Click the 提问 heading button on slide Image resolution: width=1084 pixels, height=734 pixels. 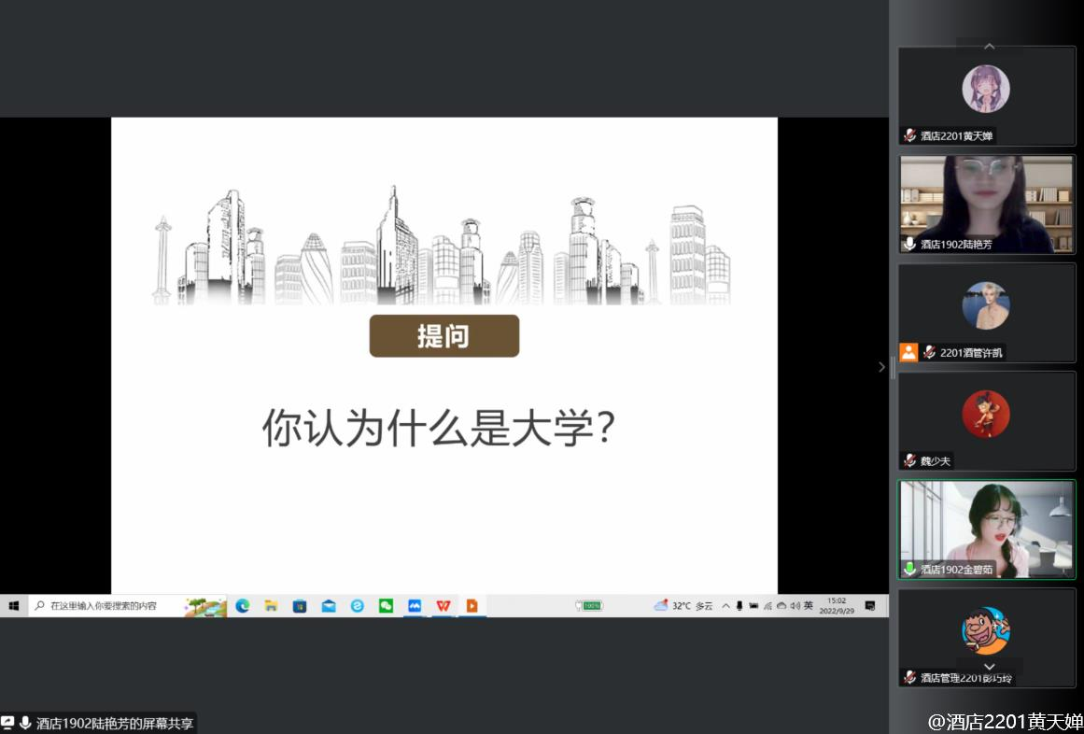(443, 336)
